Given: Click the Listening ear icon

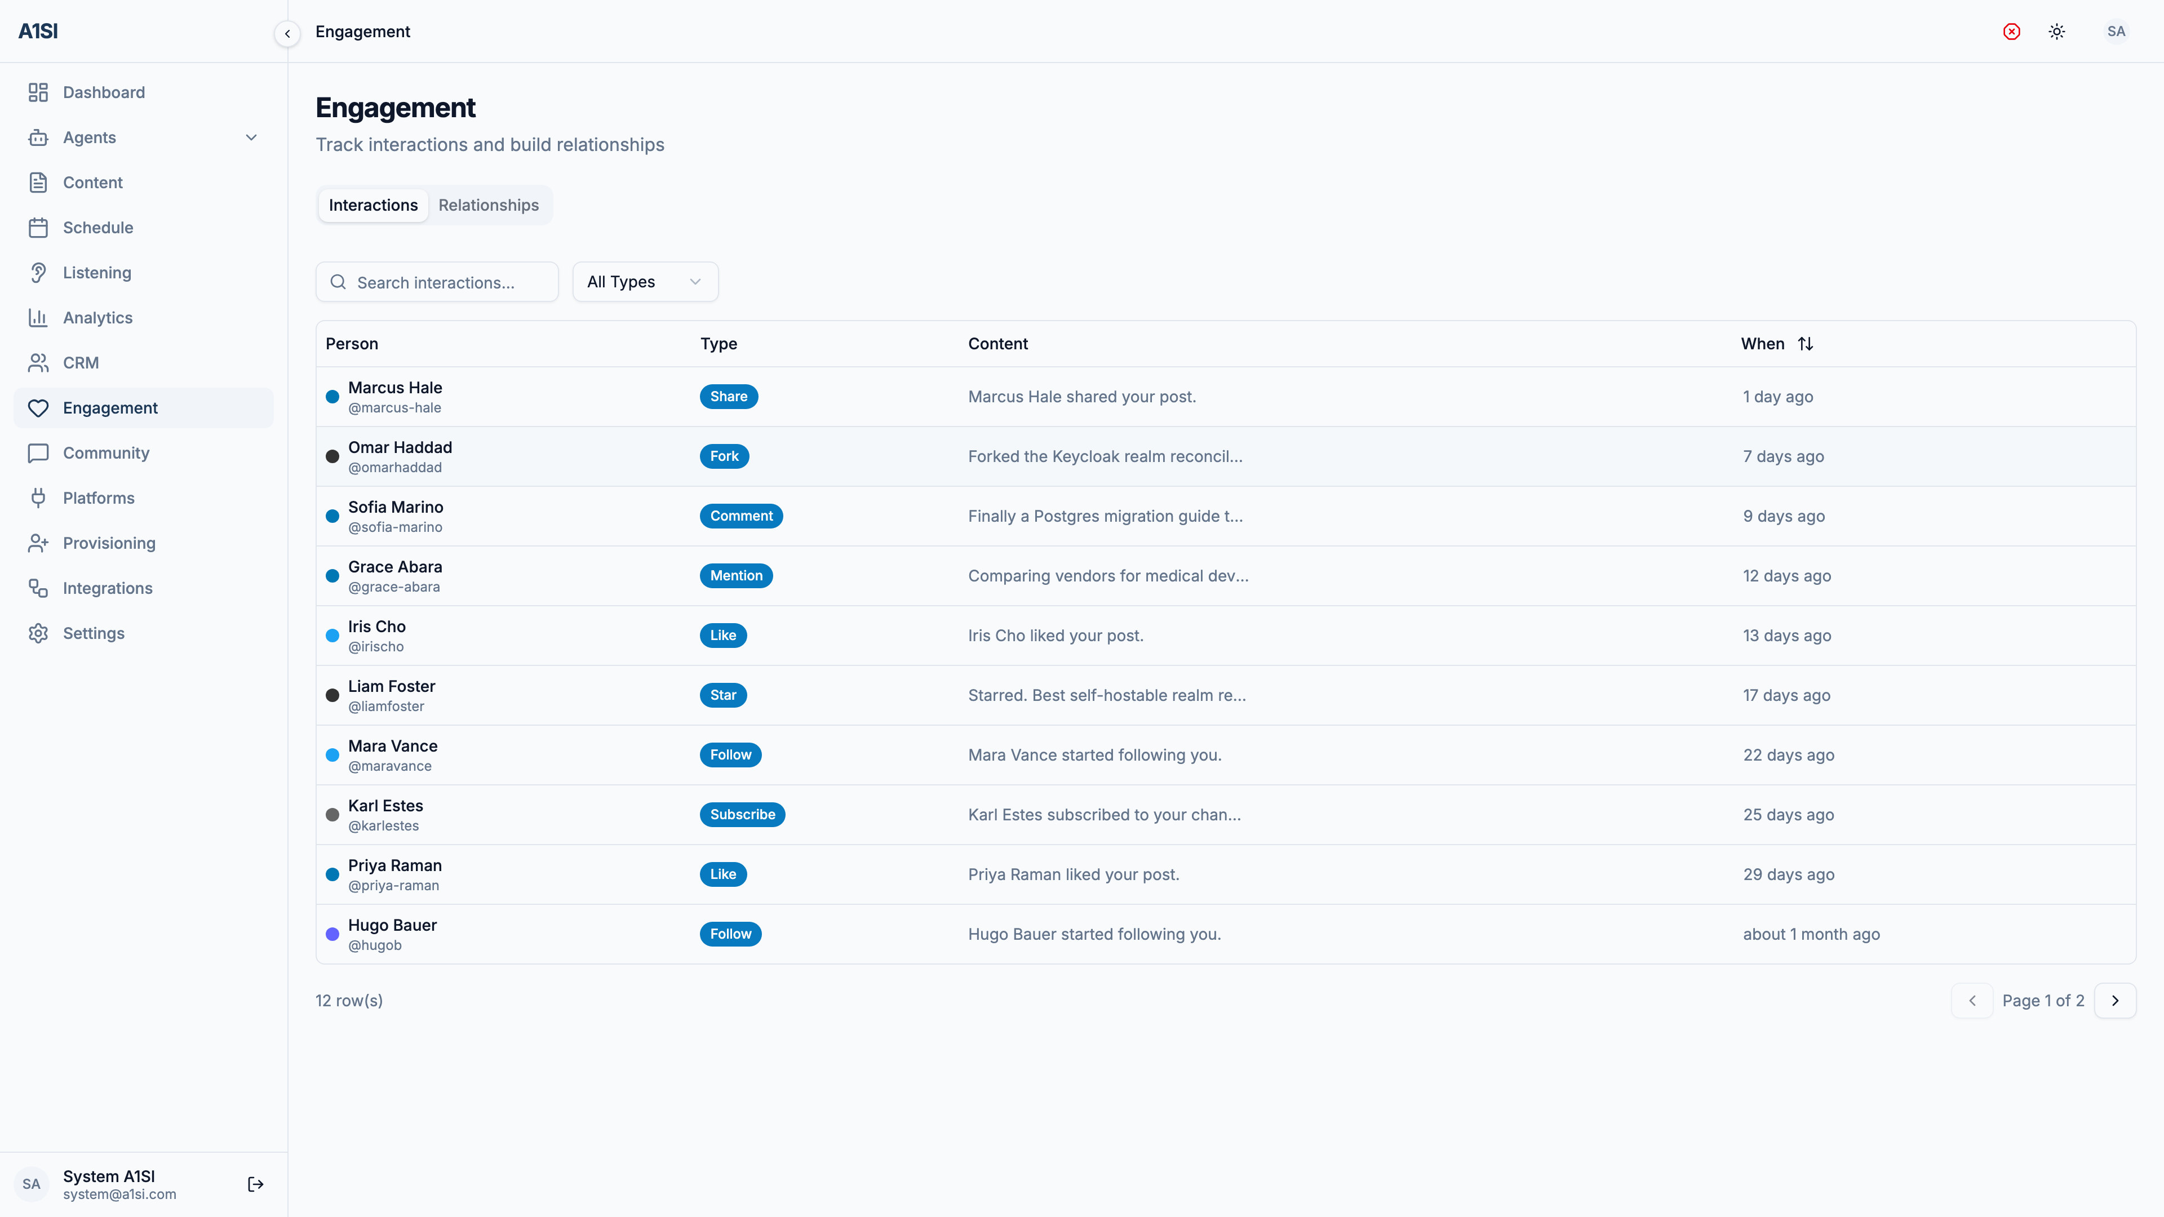Looking at the screenshot, I should pyautogui.click(x=38, y=273).
